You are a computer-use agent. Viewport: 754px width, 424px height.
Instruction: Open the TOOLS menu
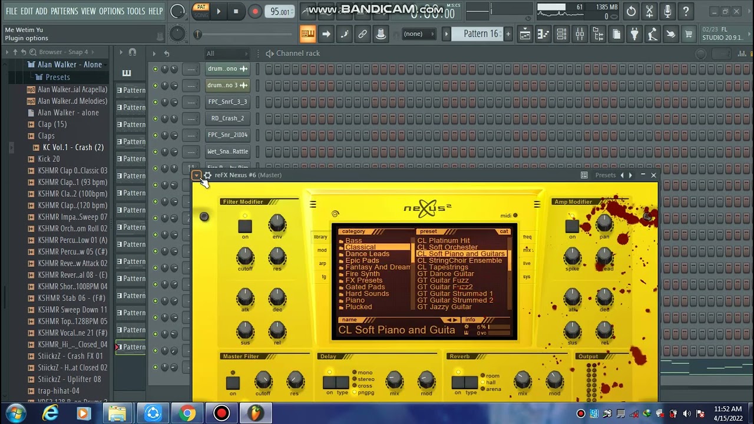(136, 11)
